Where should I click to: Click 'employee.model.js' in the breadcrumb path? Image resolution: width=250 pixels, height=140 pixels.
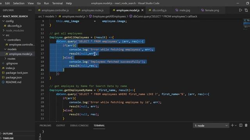point(74,16)
